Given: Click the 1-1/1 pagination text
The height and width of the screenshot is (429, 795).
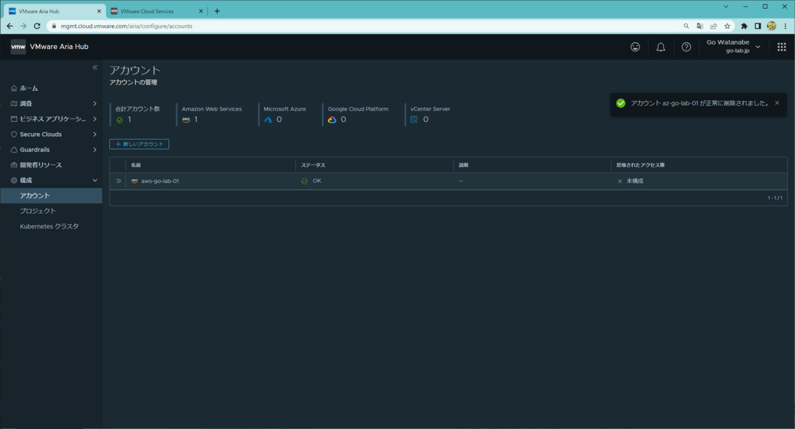Looking at the screenshot, I should 775,198.
